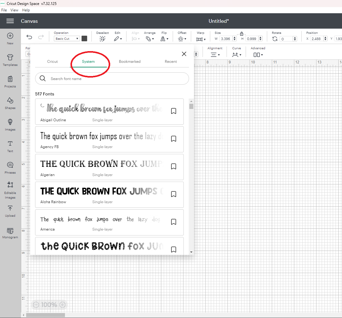Expand the Arrange dropdown
Viewport: 342px width, 318px height.
click(150, 39)
